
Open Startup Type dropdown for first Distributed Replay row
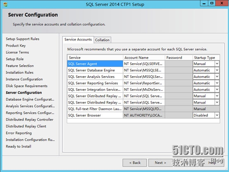(x=217, y=96)
